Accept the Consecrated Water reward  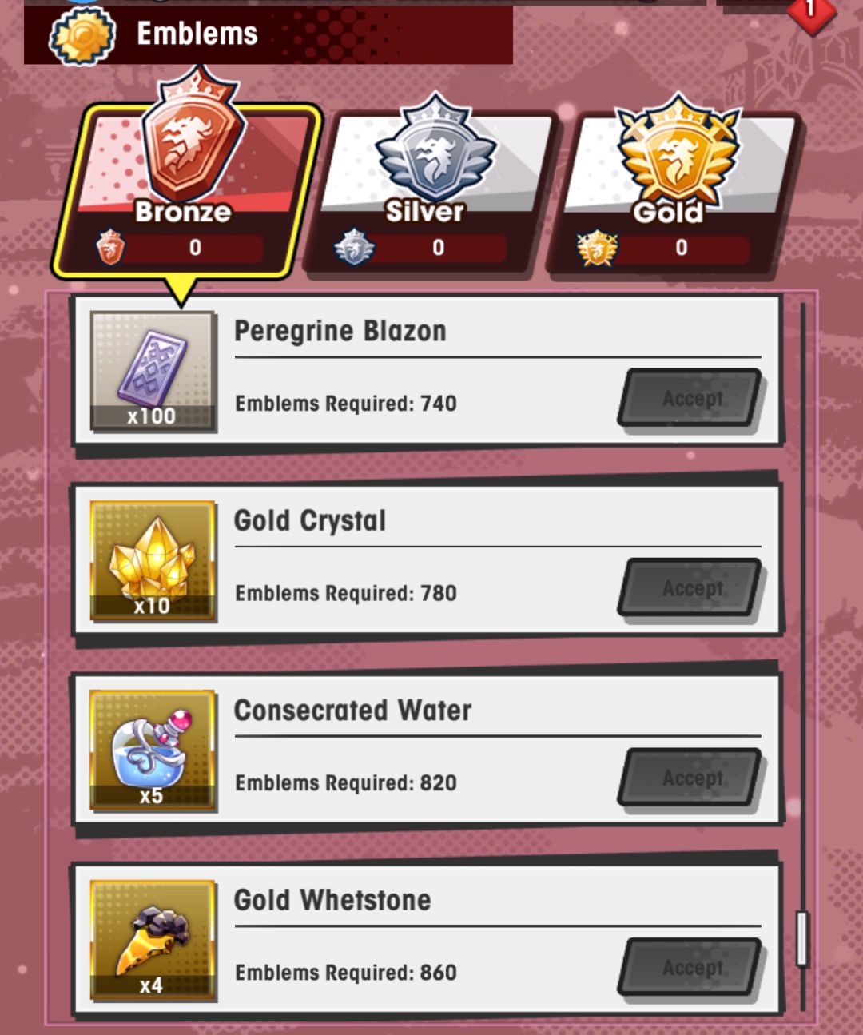tap(691, 778)
